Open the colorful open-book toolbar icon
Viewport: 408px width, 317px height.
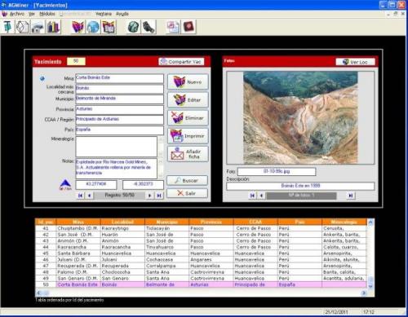click(x=78, y=27)
